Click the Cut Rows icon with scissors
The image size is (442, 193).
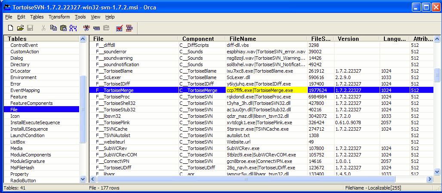tap(86, 28)
